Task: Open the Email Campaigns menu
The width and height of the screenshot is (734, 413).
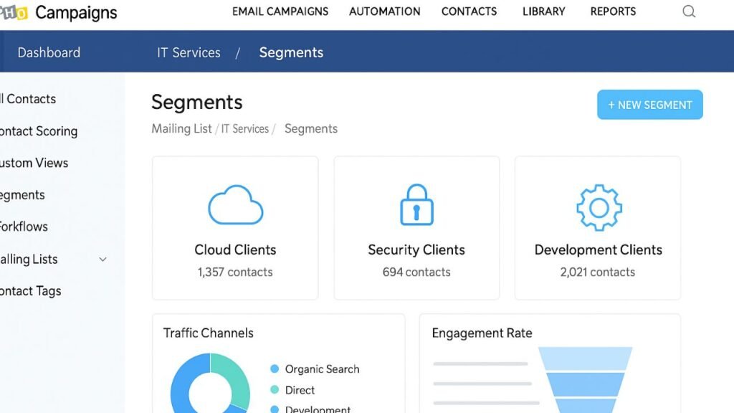Action: click(280, 11)
